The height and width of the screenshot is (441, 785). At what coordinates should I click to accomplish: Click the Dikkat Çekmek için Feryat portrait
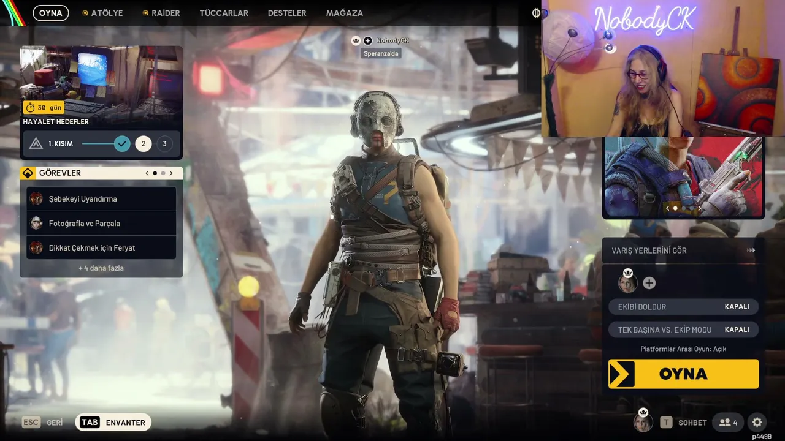36,247
